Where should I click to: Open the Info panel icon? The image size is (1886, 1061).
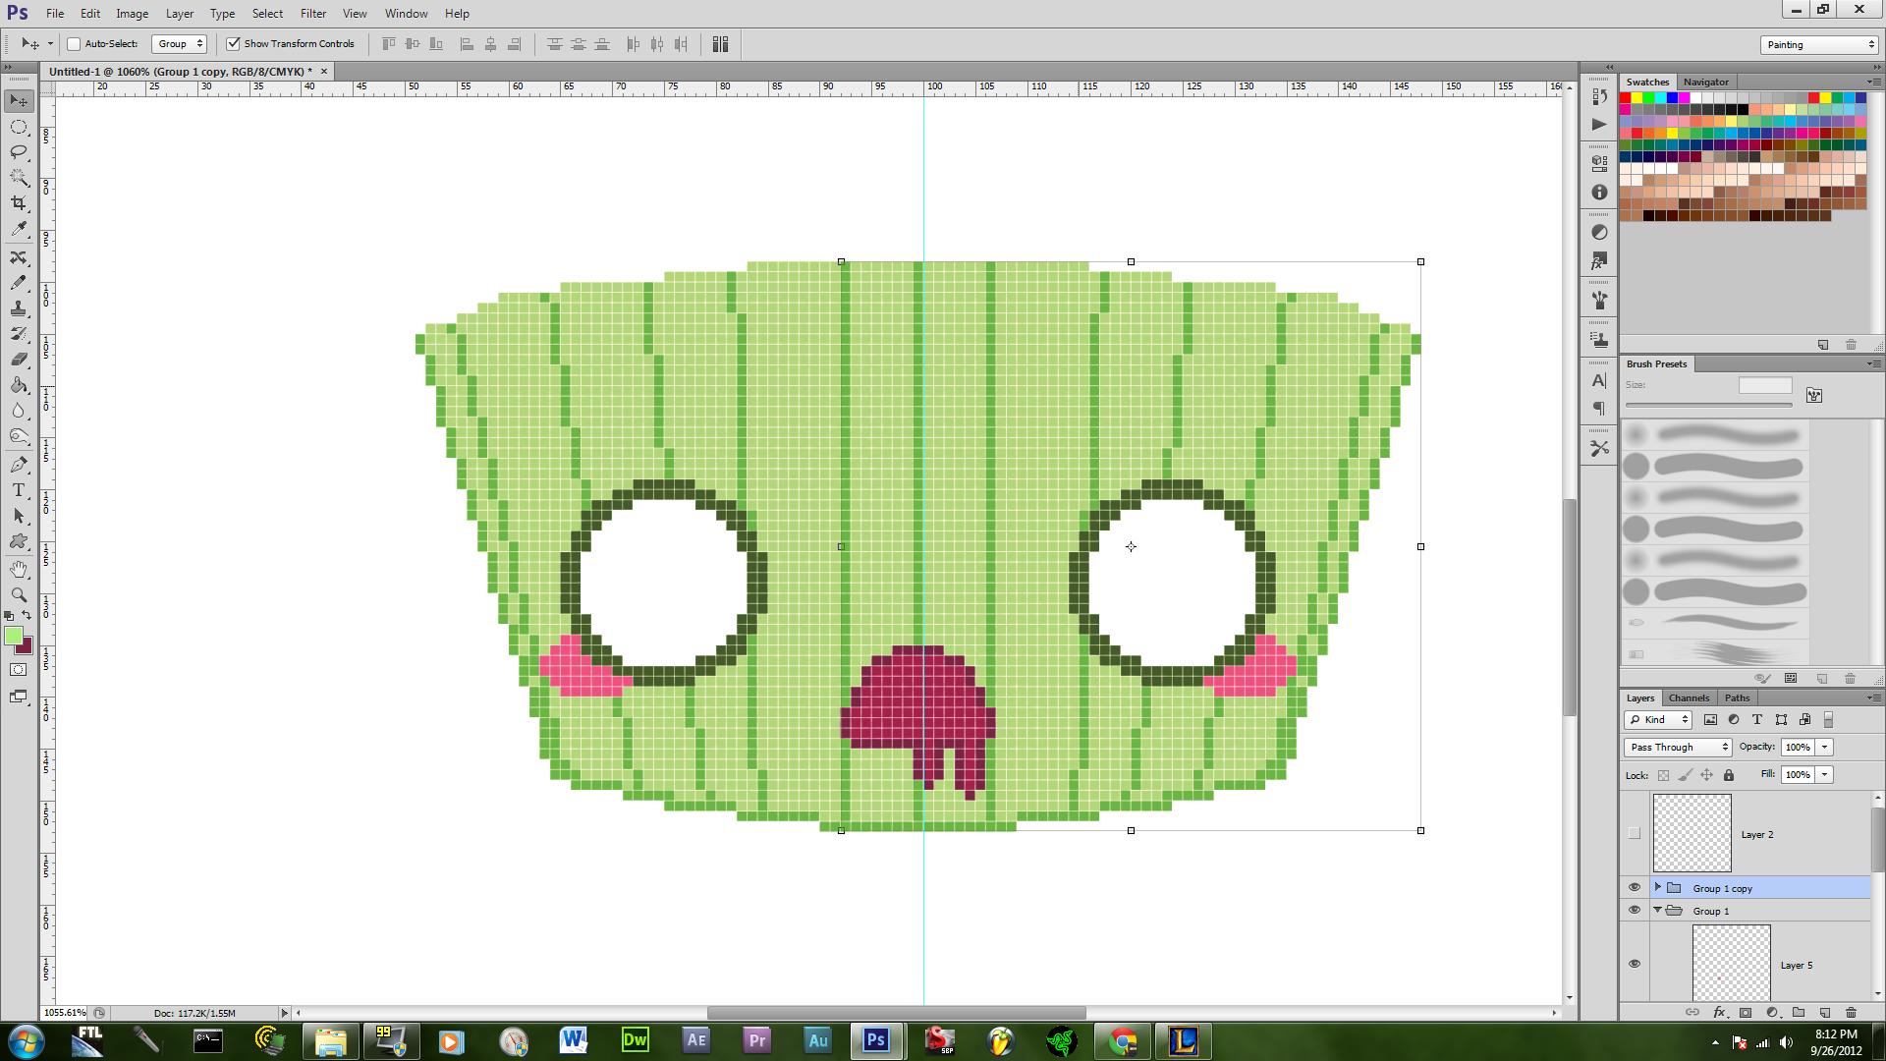coord(1599,193)
